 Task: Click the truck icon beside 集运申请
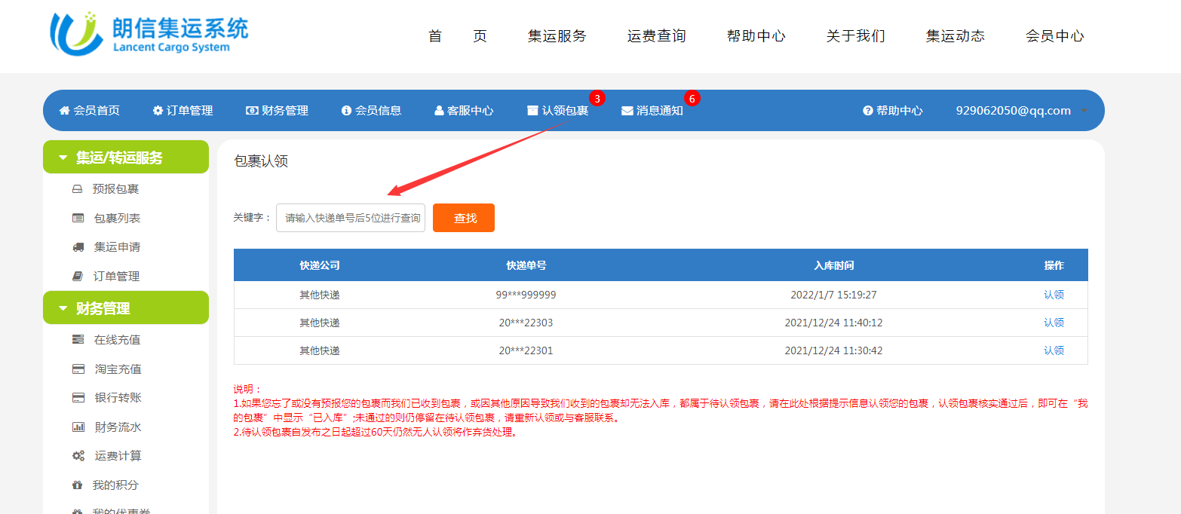tap(78, 247)
